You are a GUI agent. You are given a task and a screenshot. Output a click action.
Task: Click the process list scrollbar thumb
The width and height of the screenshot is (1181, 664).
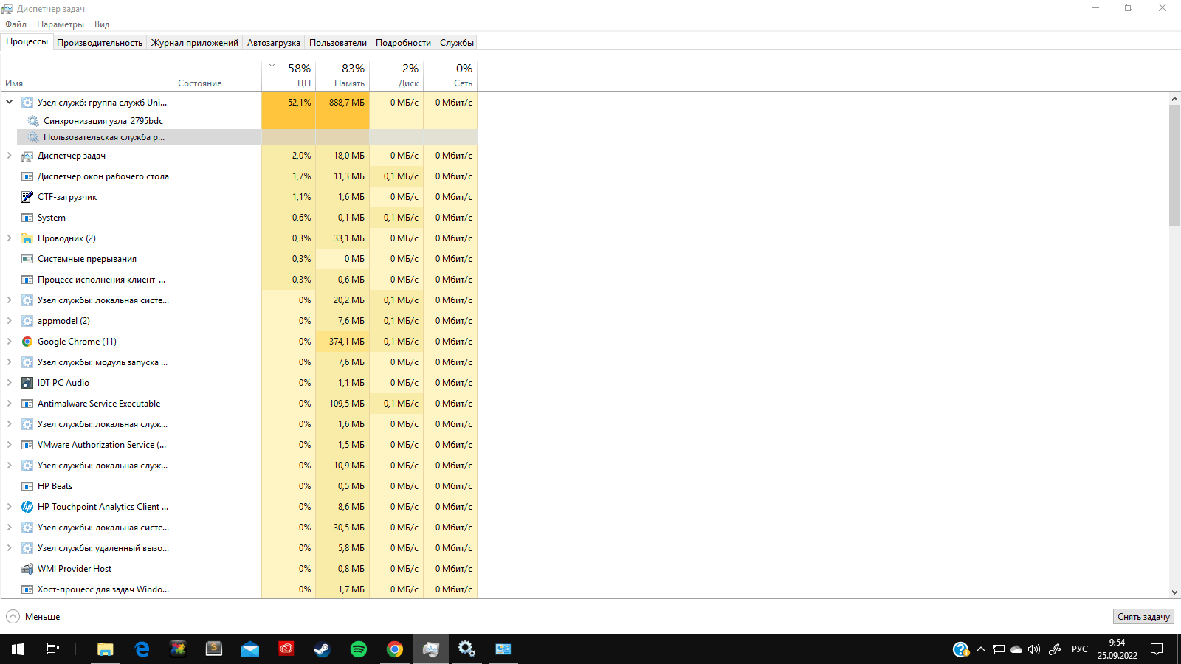point(1174,165)
